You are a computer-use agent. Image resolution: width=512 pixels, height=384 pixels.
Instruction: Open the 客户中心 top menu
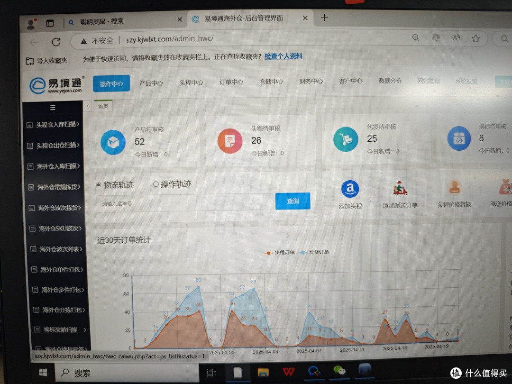pos(350,81)
